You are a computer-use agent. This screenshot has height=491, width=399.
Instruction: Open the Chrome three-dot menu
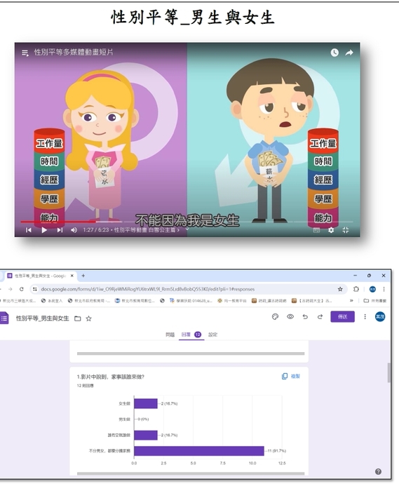384,289
